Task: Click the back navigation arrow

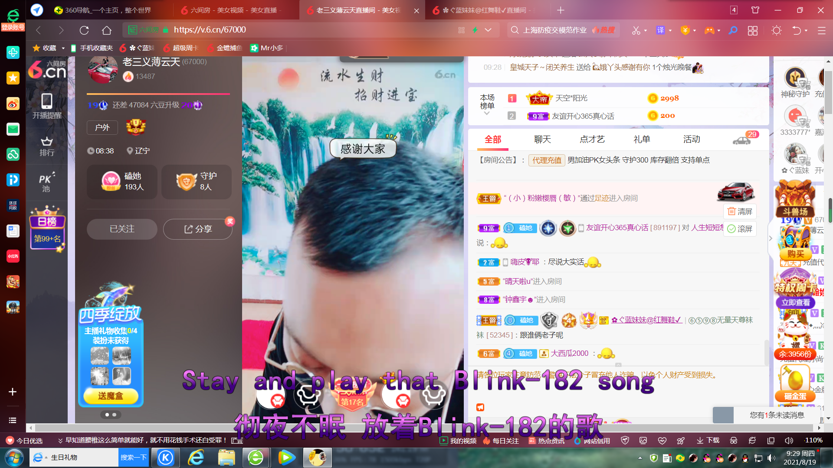Action: tap(38, 30)
